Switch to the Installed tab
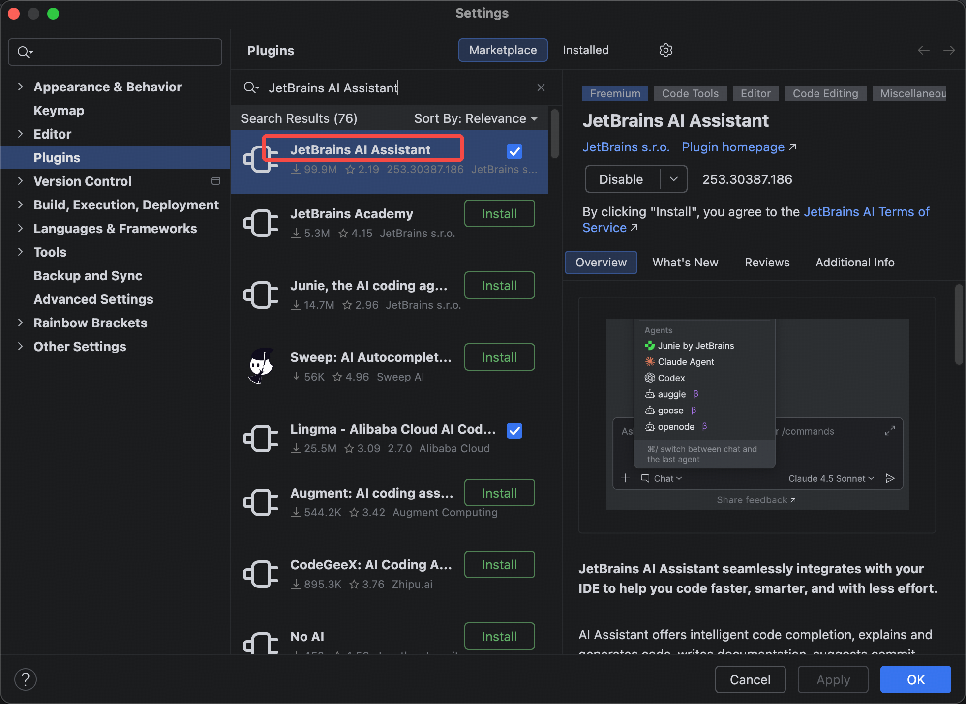Screen dimensions: 966x704 point(585,50)
